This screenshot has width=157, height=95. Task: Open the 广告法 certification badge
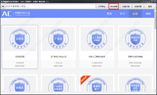[58, 39]
